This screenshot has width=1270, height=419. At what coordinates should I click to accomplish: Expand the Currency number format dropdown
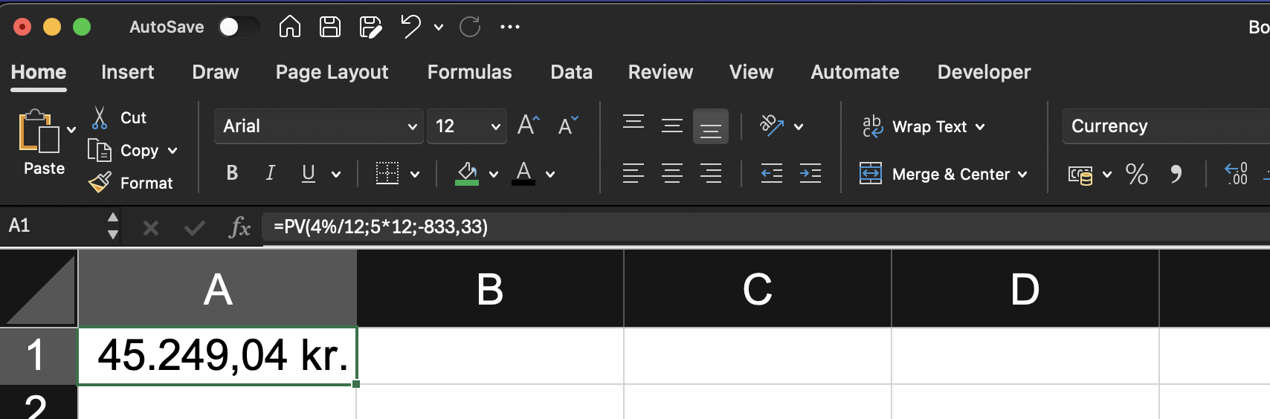tap(1166, 126)
